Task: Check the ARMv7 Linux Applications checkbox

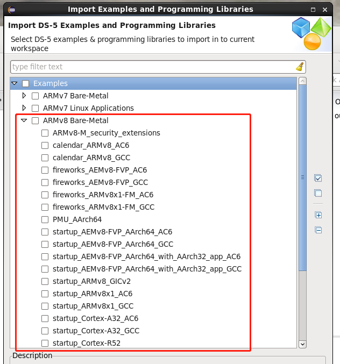Action: [36, 108]
